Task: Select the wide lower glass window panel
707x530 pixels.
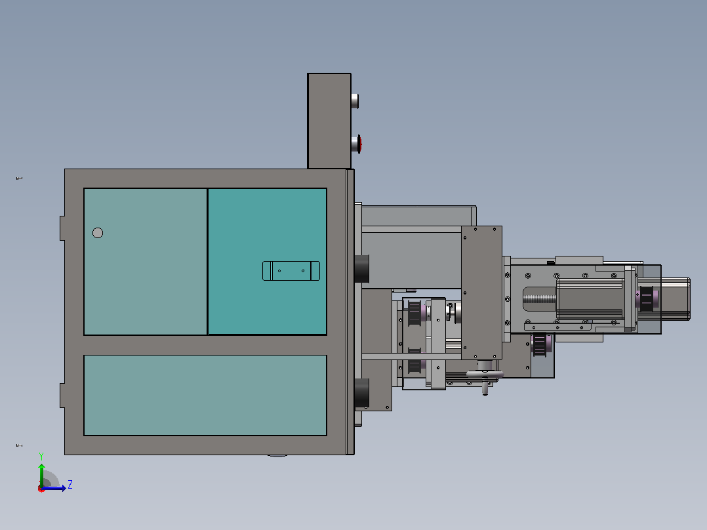Action: coord(205,395)
